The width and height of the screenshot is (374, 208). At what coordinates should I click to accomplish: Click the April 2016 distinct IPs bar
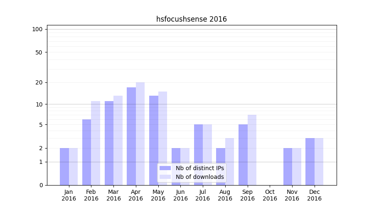click(x=131, y=136)
